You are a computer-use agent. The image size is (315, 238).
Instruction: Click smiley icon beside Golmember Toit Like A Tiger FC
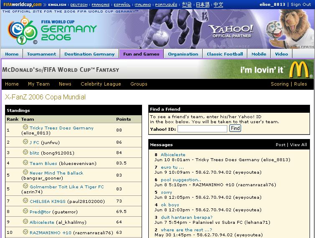click(25, 186)
